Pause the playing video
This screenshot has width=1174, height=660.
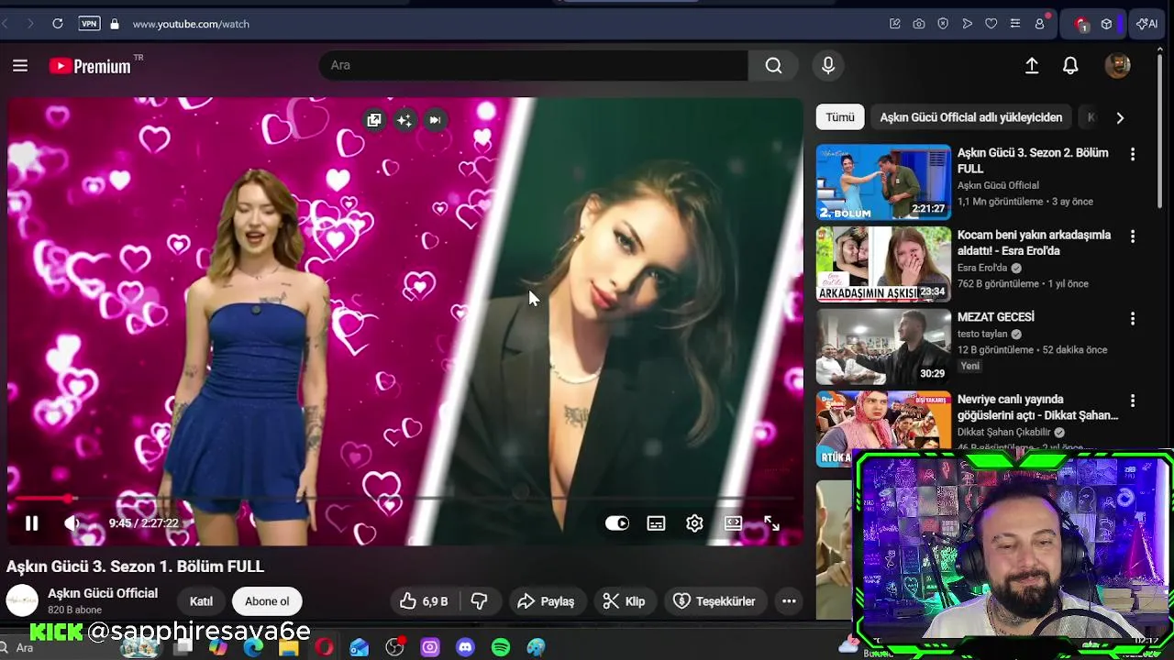[31, 523]
